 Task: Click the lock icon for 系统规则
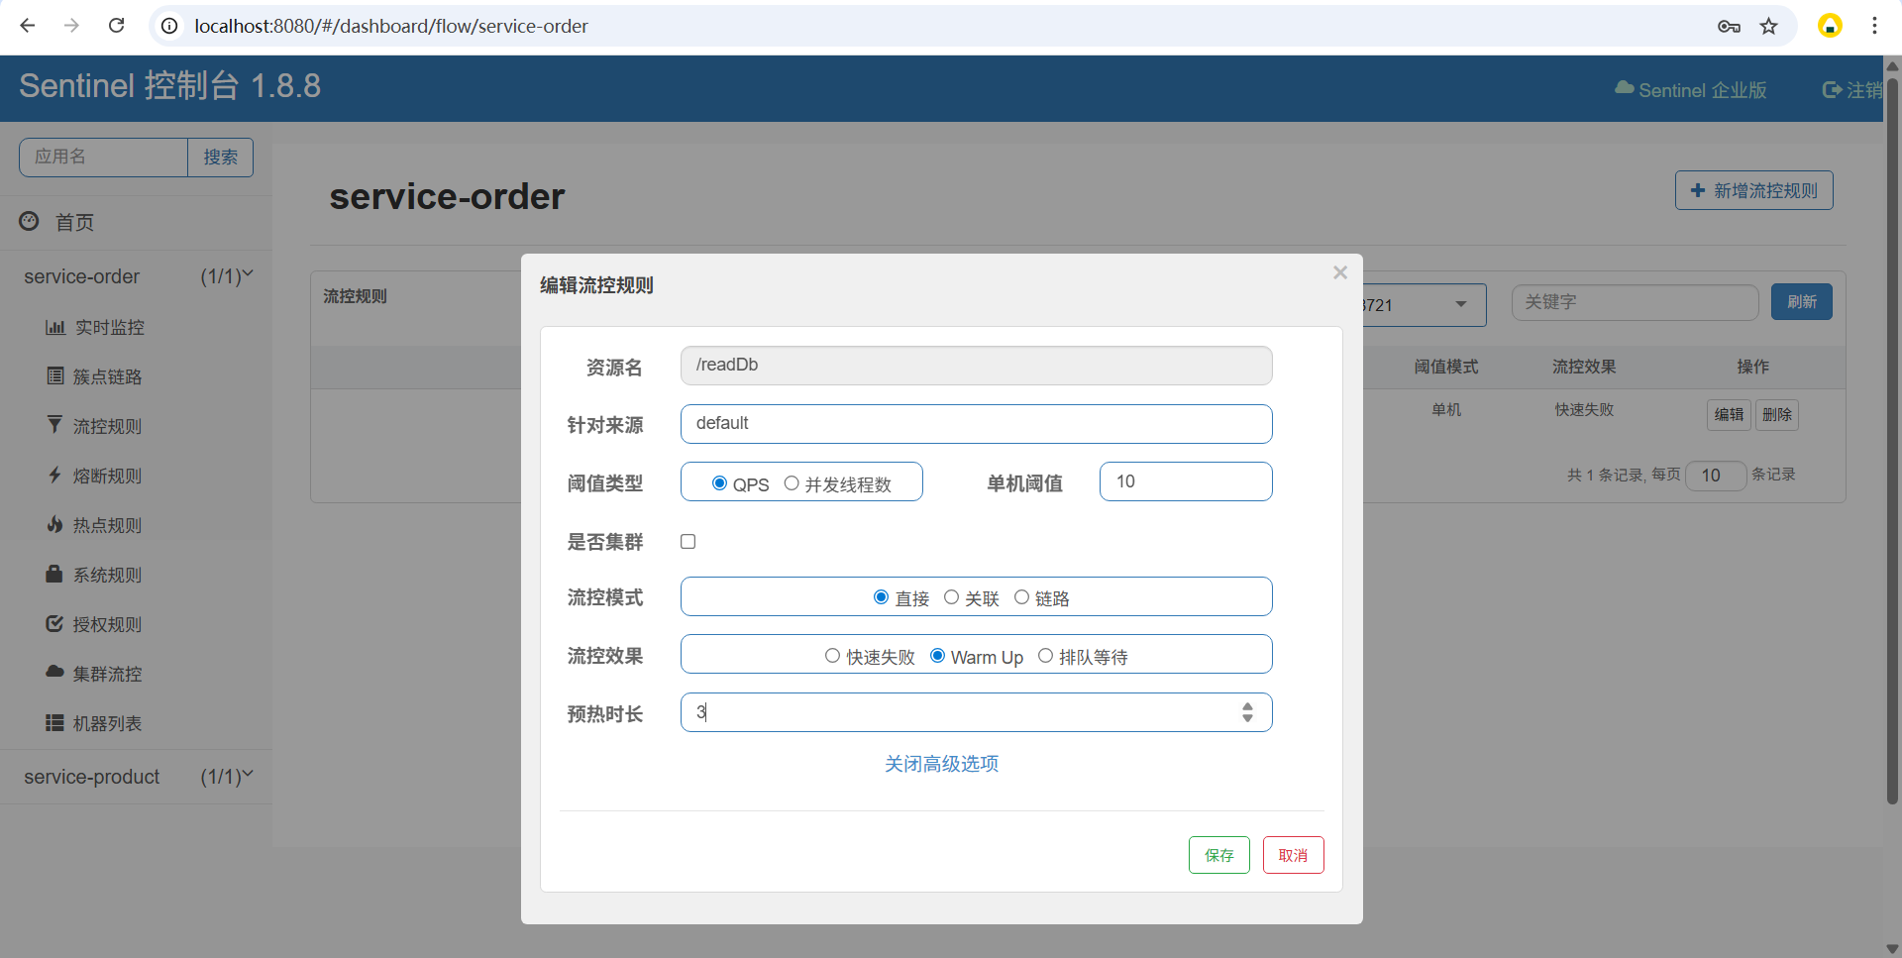pos(54,574)
